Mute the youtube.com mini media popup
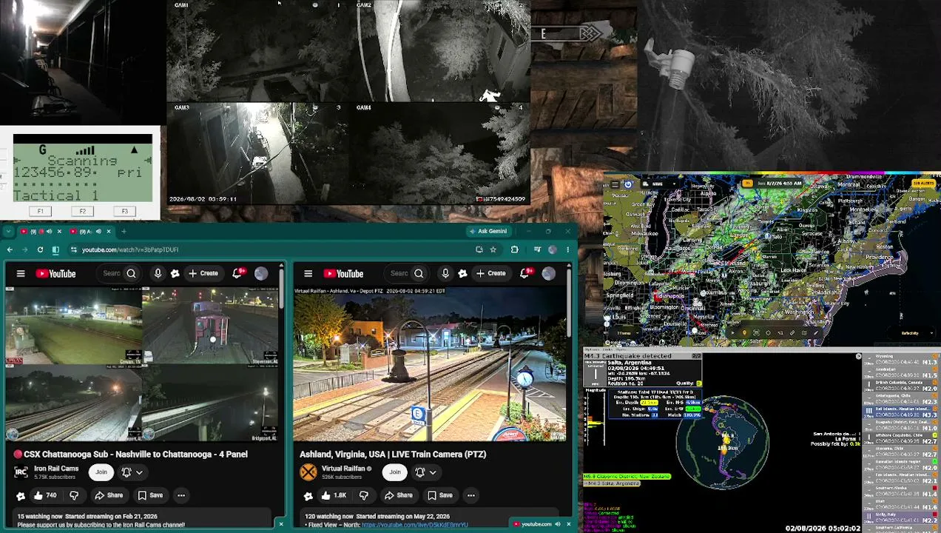The height and width of the screenshot is (533, 941). coord(559,524)
